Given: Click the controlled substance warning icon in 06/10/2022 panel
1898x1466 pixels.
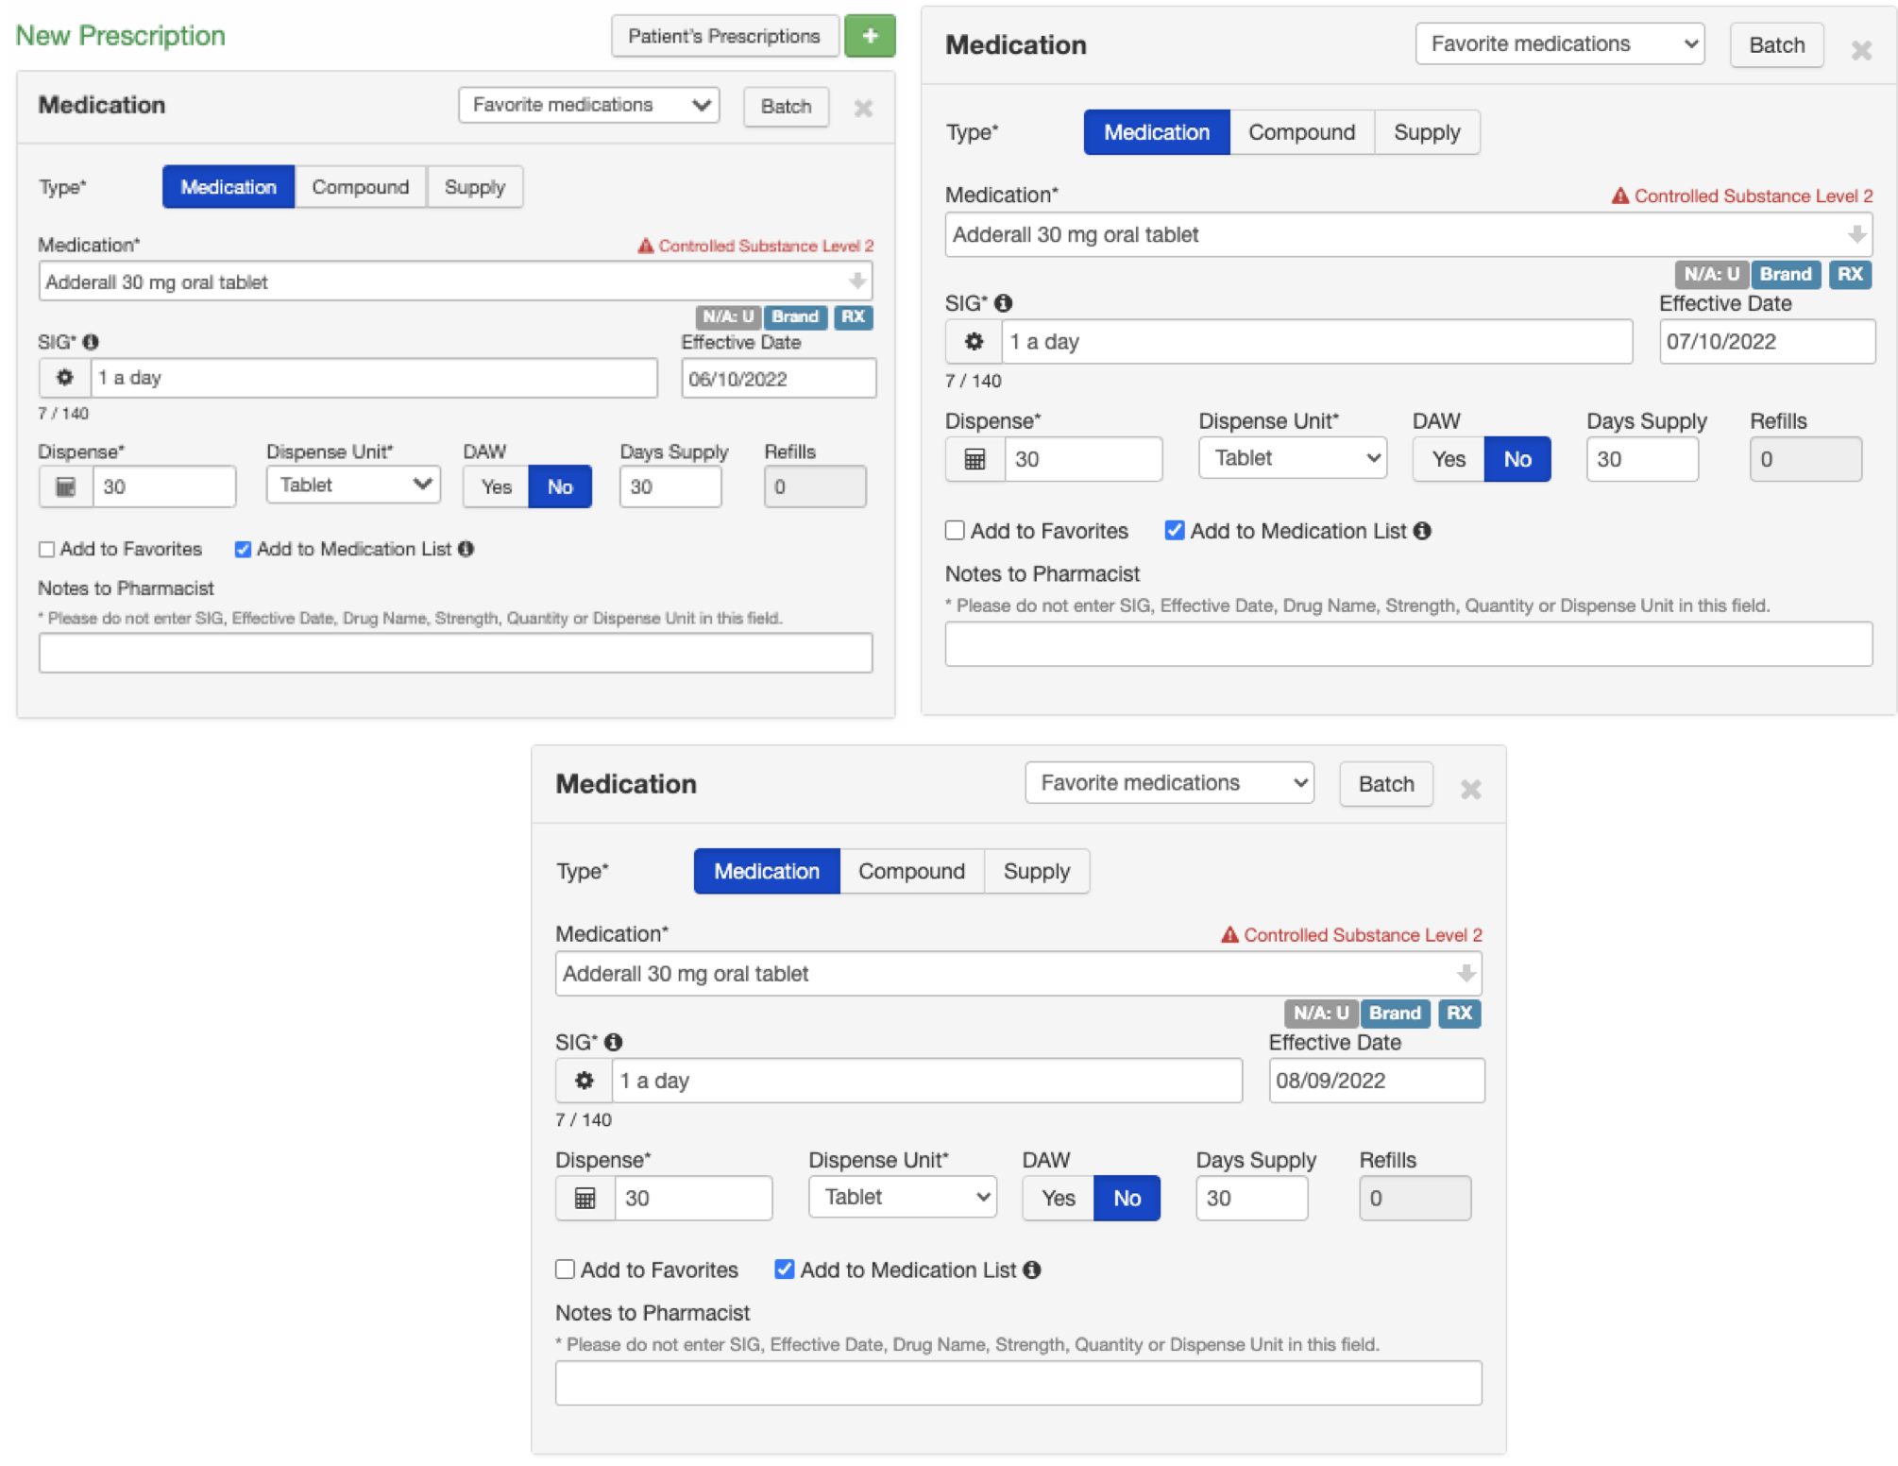Looking at the screenshot, I should [646, 246].
